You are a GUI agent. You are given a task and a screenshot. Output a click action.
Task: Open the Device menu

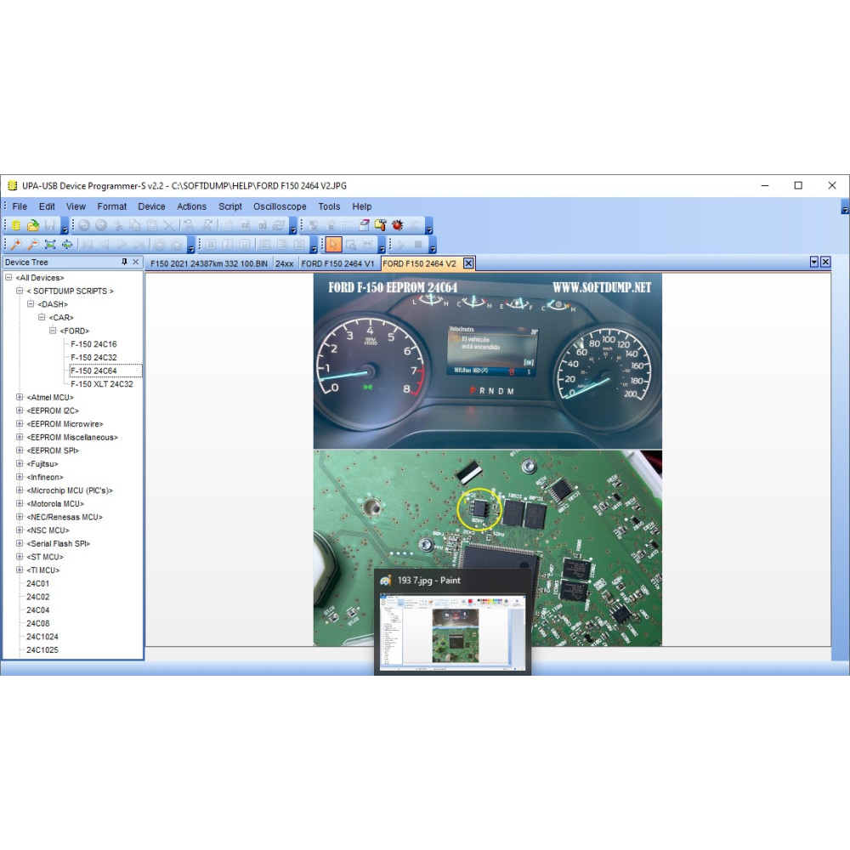tap(151, 207)
